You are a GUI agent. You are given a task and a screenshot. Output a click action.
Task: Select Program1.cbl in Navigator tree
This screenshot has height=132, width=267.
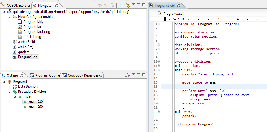click(x=28, y=57)
